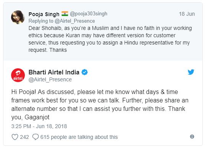Click the 242 likes count
The width and height of the screenshot is (207, 150).
click(x=24, y=137)
